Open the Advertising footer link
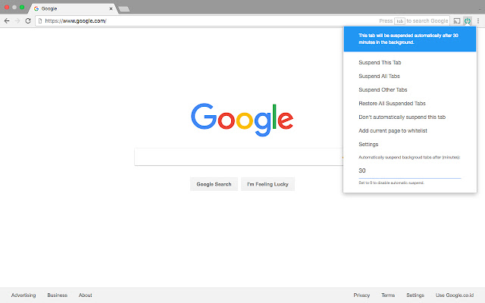Viewport: 485px width, 303px height. 23,295
